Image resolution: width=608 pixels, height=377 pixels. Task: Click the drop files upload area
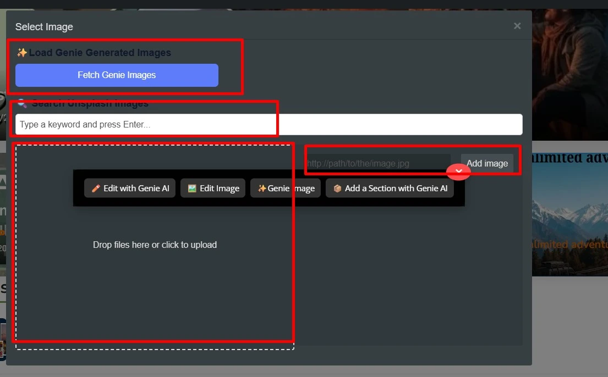(155, 245)
